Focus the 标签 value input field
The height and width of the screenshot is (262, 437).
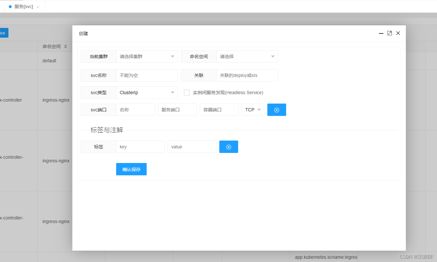click(x=192, y=147)
